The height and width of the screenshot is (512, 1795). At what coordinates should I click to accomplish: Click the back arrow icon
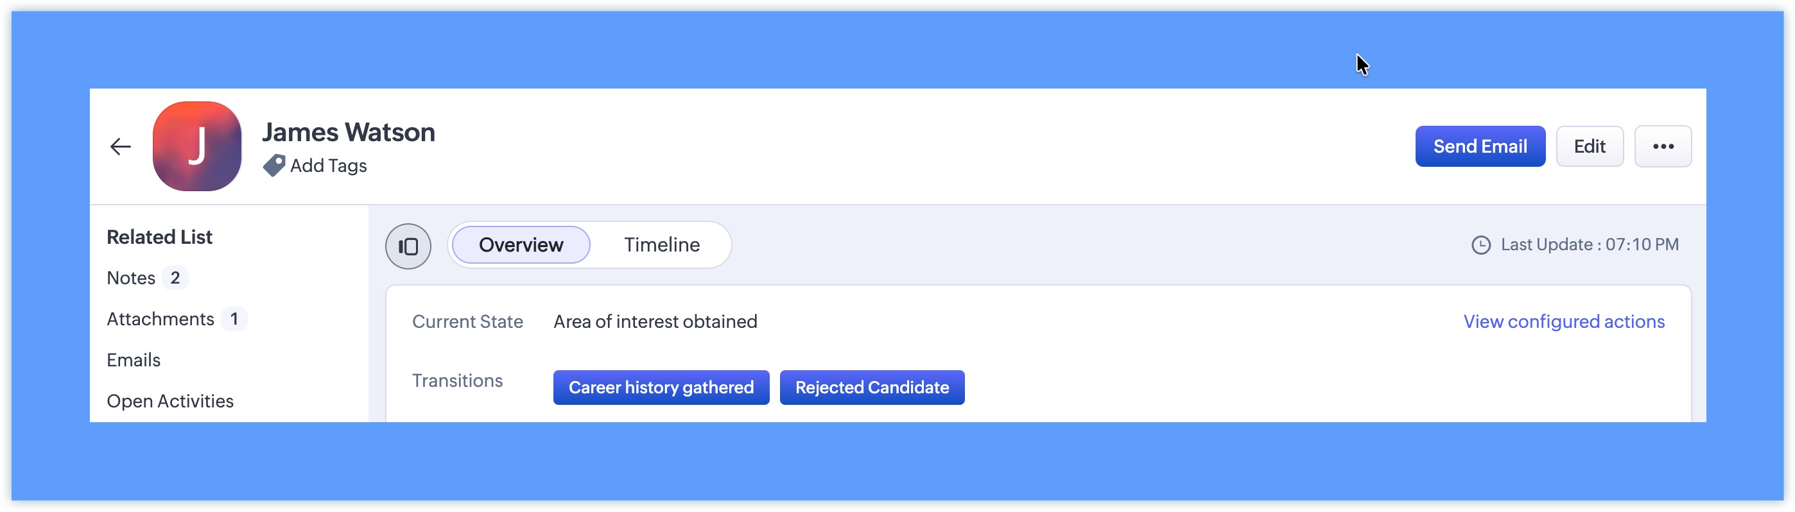pos(121,146)
